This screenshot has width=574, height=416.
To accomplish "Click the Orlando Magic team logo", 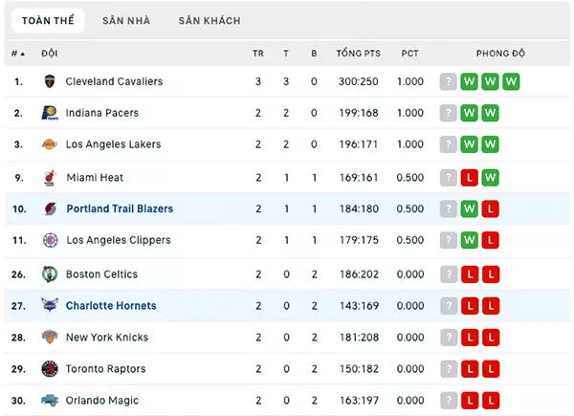I will click(50, 401).
